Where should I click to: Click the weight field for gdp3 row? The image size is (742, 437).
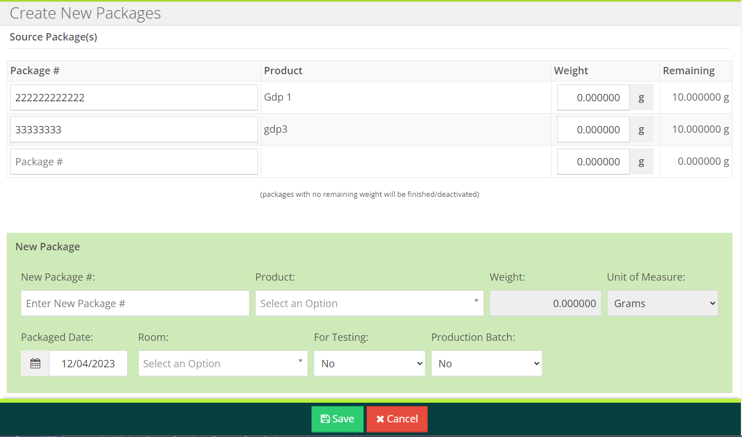point(593,129)
